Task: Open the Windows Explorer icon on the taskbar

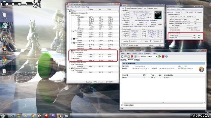Action: pos(19,116)
